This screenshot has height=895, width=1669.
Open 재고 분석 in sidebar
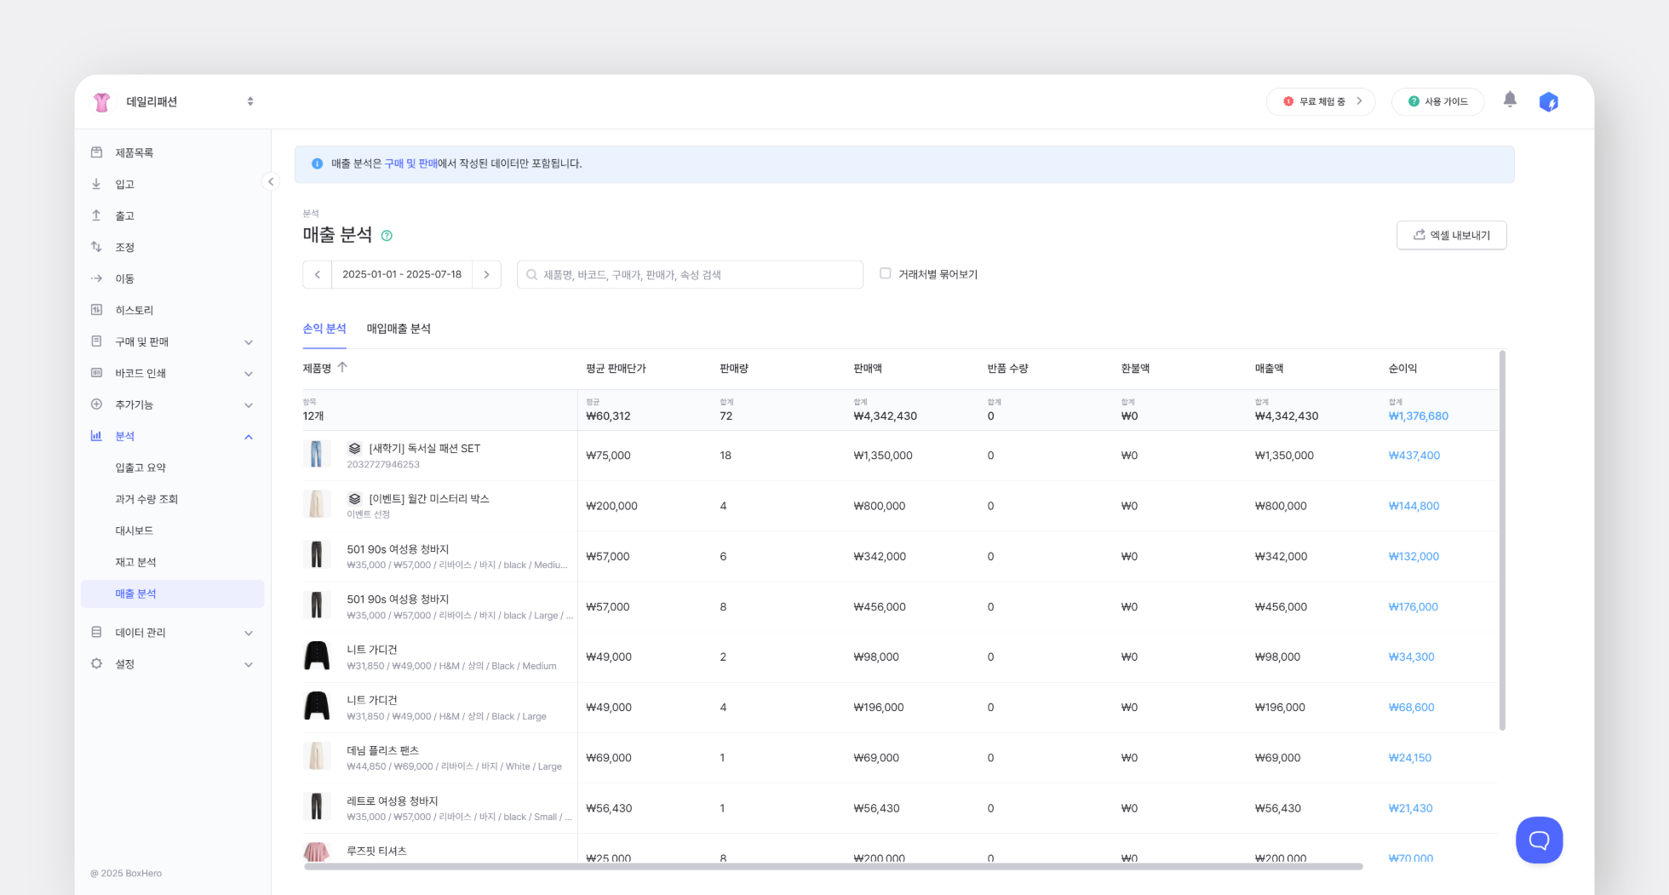pyautogui.click(x=136, y=562)
